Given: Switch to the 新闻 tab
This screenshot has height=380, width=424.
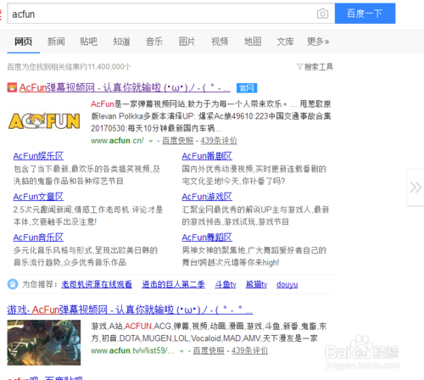Looking at the screenshot, I should click(56, 42).
